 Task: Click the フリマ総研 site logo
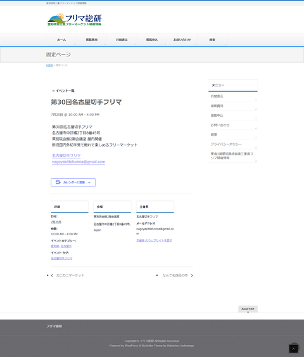pos(74,20)
